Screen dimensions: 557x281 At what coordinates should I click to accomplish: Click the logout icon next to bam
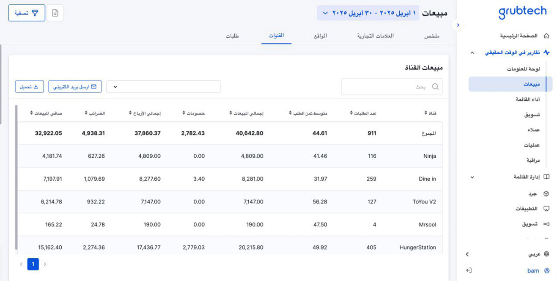(x=468, y=270)
